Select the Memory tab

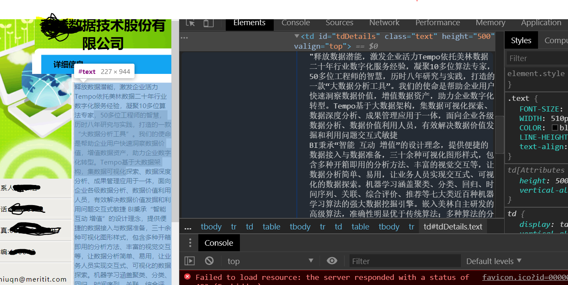490,23
